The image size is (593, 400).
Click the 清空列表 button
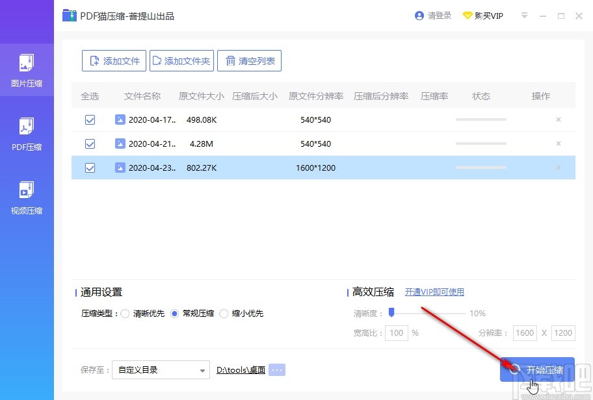(x=249, y=61)
